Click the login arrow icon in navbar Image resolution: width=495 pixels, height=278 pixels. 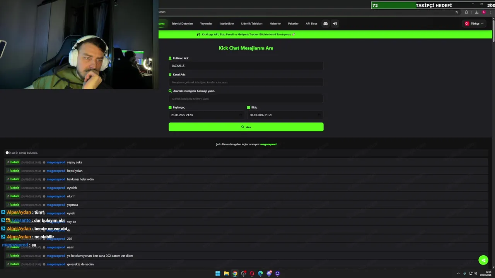(x=335, y=24)
